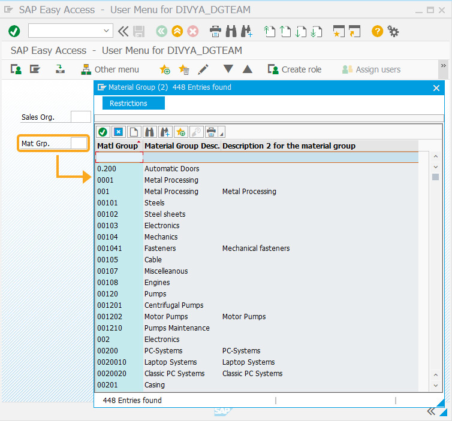This screenshot has height=421, width=452.
Task: Open Help with the orange question mark
Action: pyautogui.click(x=377, y=31)
